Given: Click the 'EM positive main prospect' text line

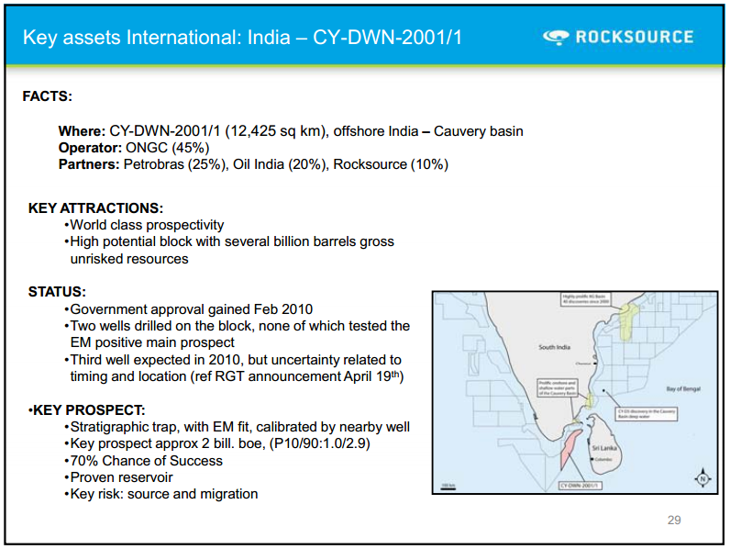Looking at the screenshot, I should [x=152, y=342].
